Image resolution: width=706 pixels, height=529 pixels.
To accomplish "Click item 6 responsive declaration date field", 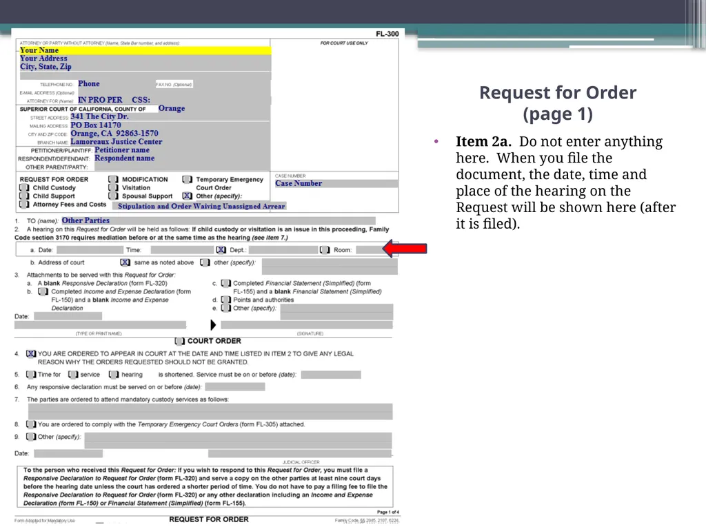I will (x=235, y=387).
